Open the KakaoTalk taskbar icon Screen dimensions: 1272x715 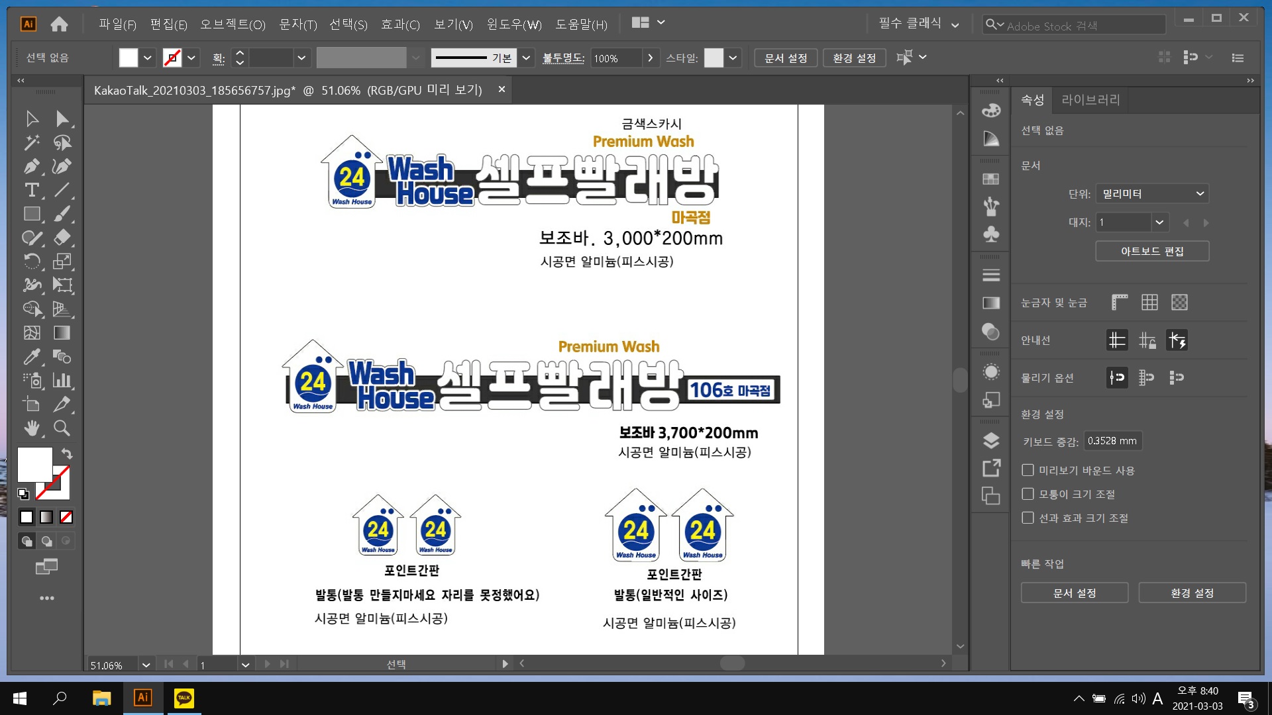184,698
